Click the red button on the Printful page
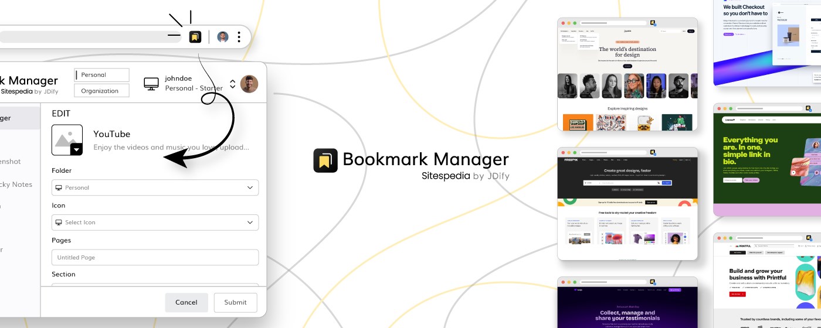821x328 pixels. 738,294
